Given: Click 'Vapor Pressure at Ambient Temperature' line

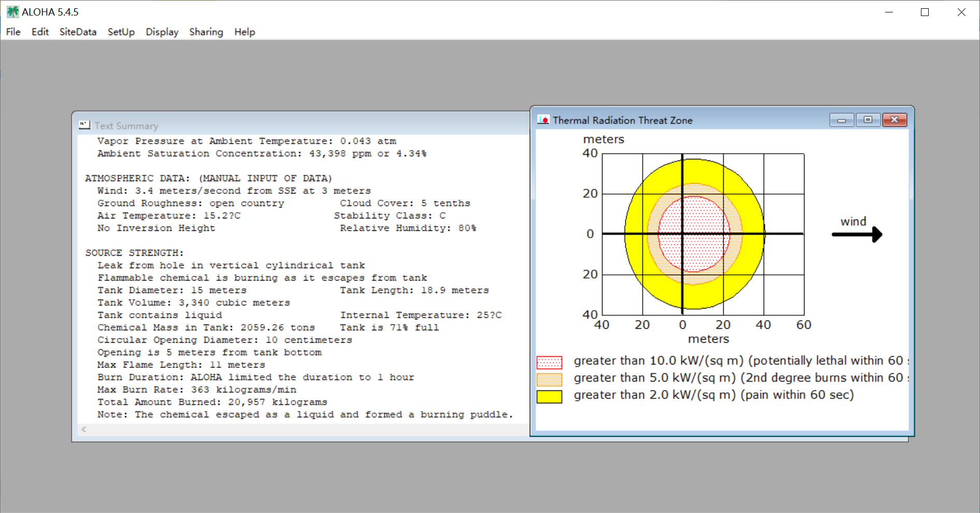Looking at the screenshot, I should [247, 141].
